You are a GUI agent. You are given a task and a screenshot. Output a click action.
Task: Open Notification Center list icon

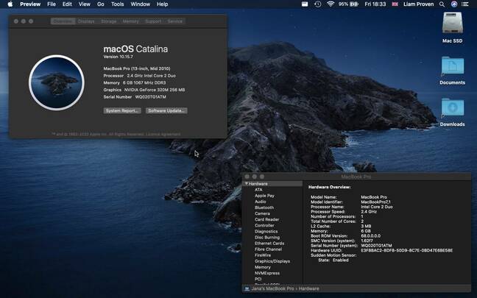(x=464, y=4)
